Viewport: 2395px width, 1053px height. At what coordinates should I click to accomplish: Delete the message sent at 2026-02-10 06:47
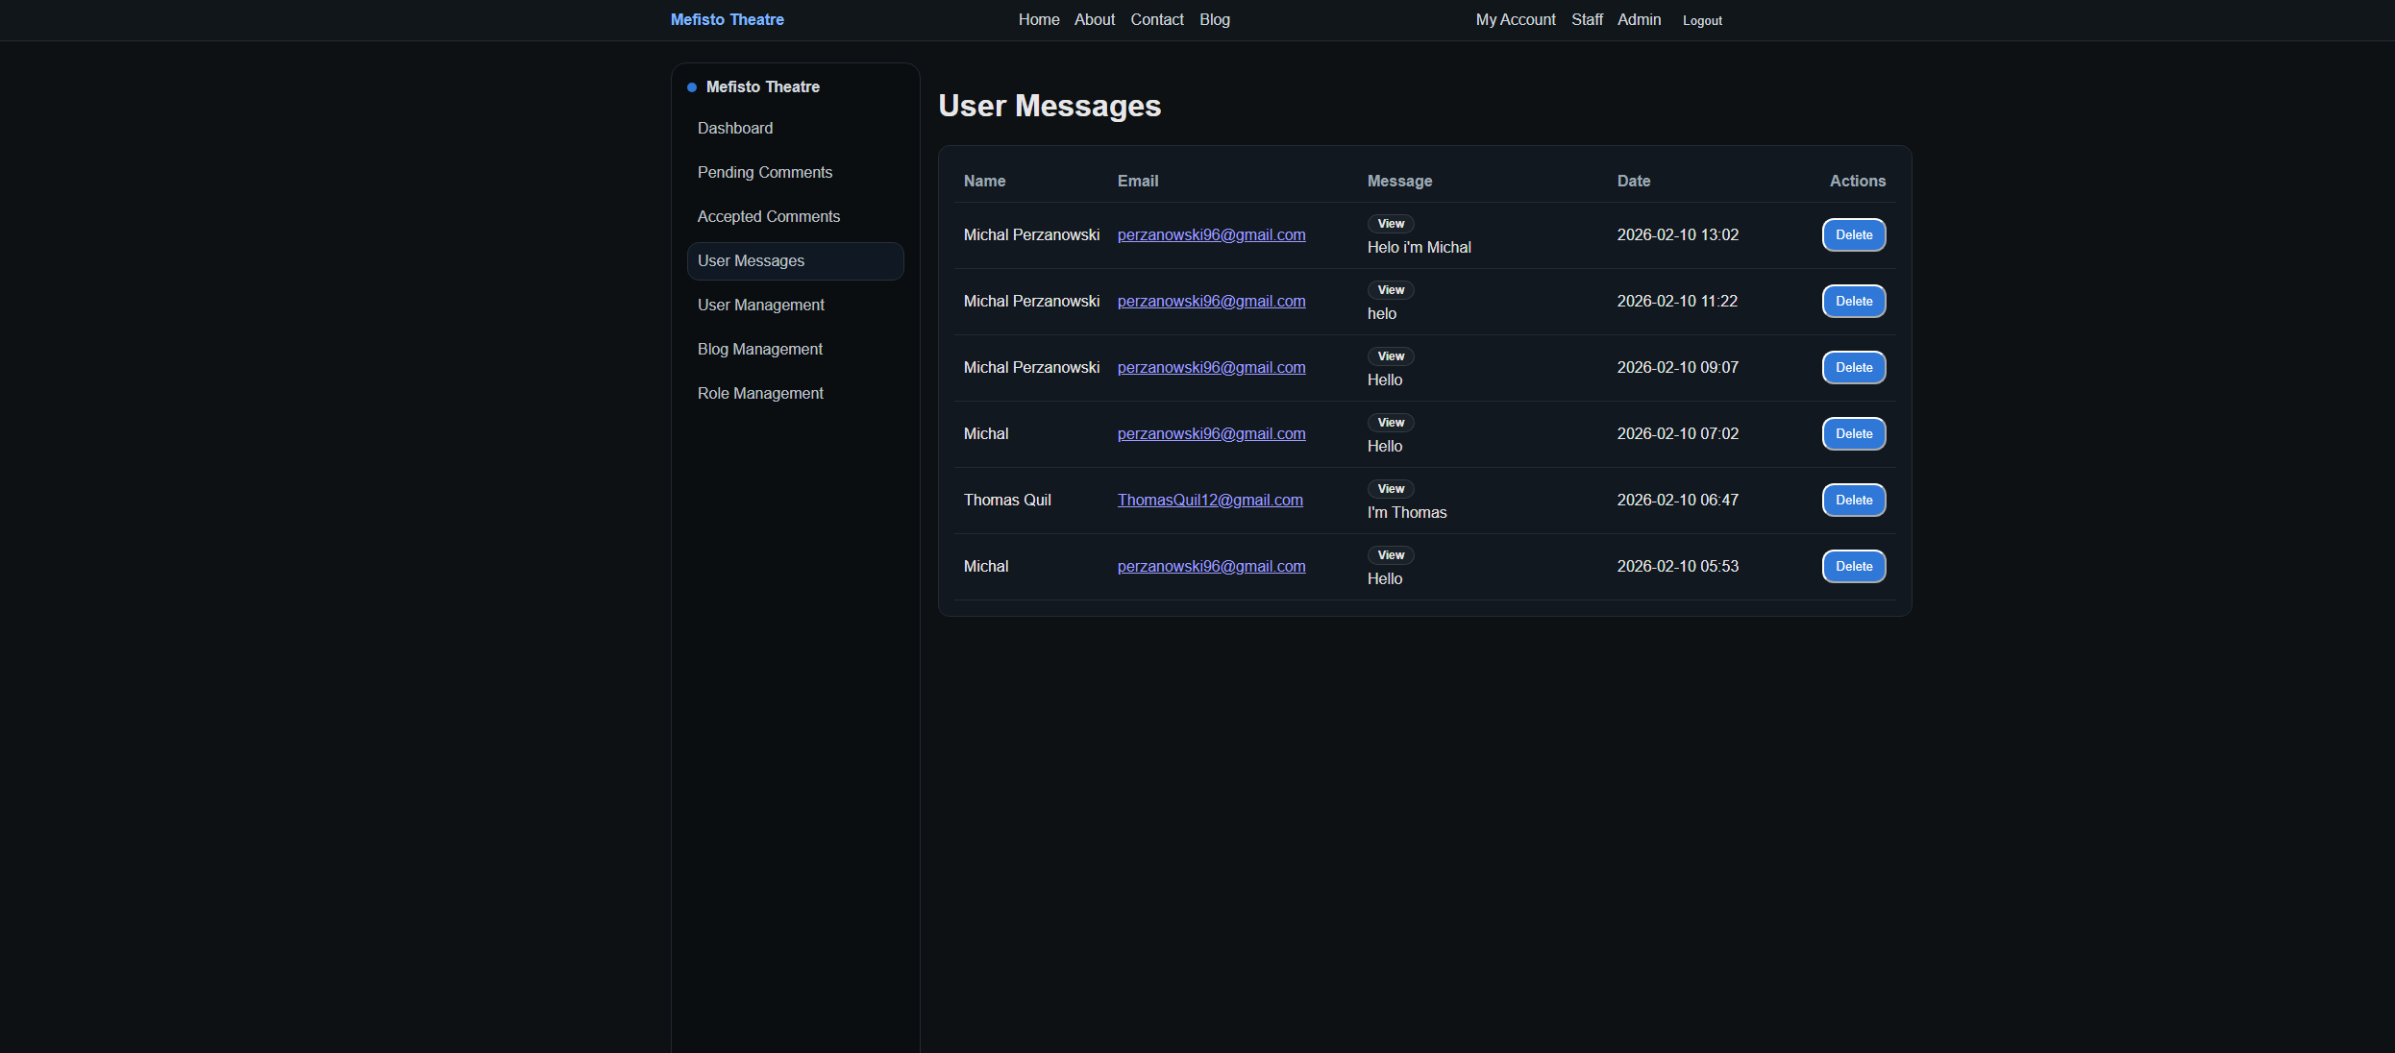[1853, 500]
